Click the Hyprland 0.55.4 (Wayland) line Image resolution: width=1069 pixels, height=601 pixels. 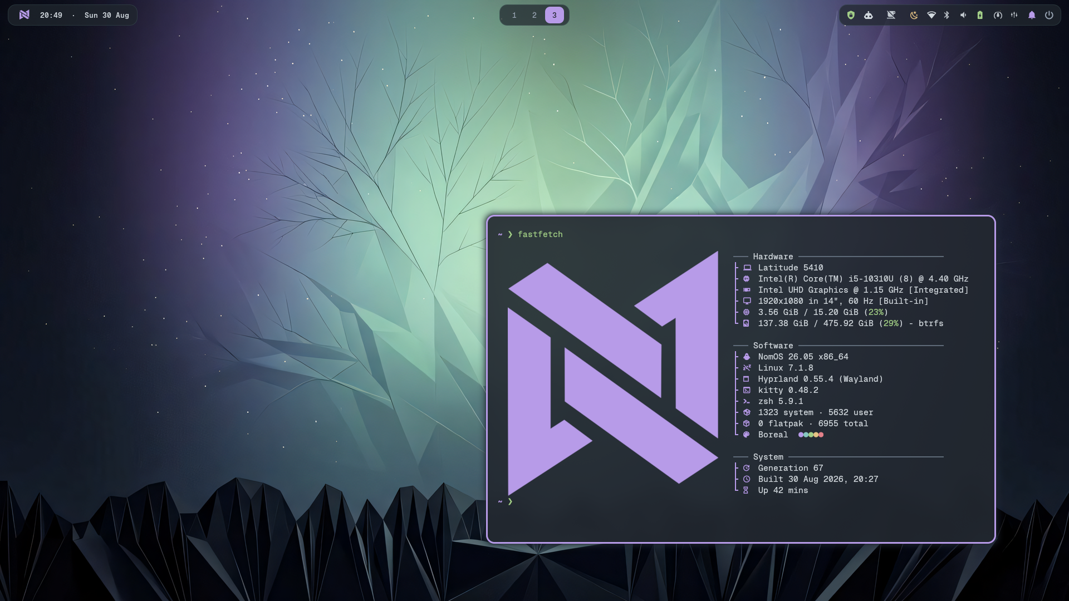(820, 379)
